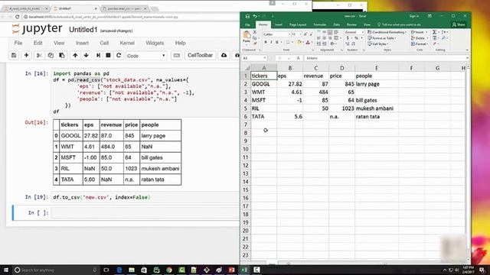
Task: Click the Excel Name Box showing A1
Action: click(x=254, y=58)
